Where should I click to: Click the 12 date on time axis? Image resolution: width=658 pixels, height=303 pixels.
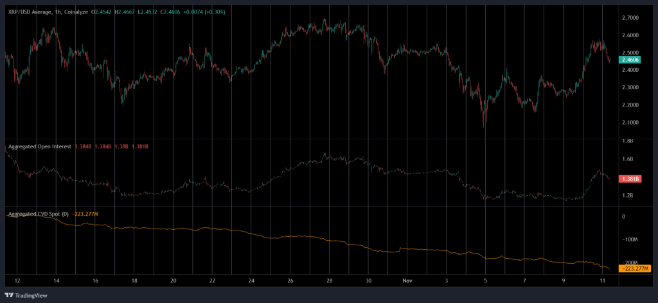[17, 281]
